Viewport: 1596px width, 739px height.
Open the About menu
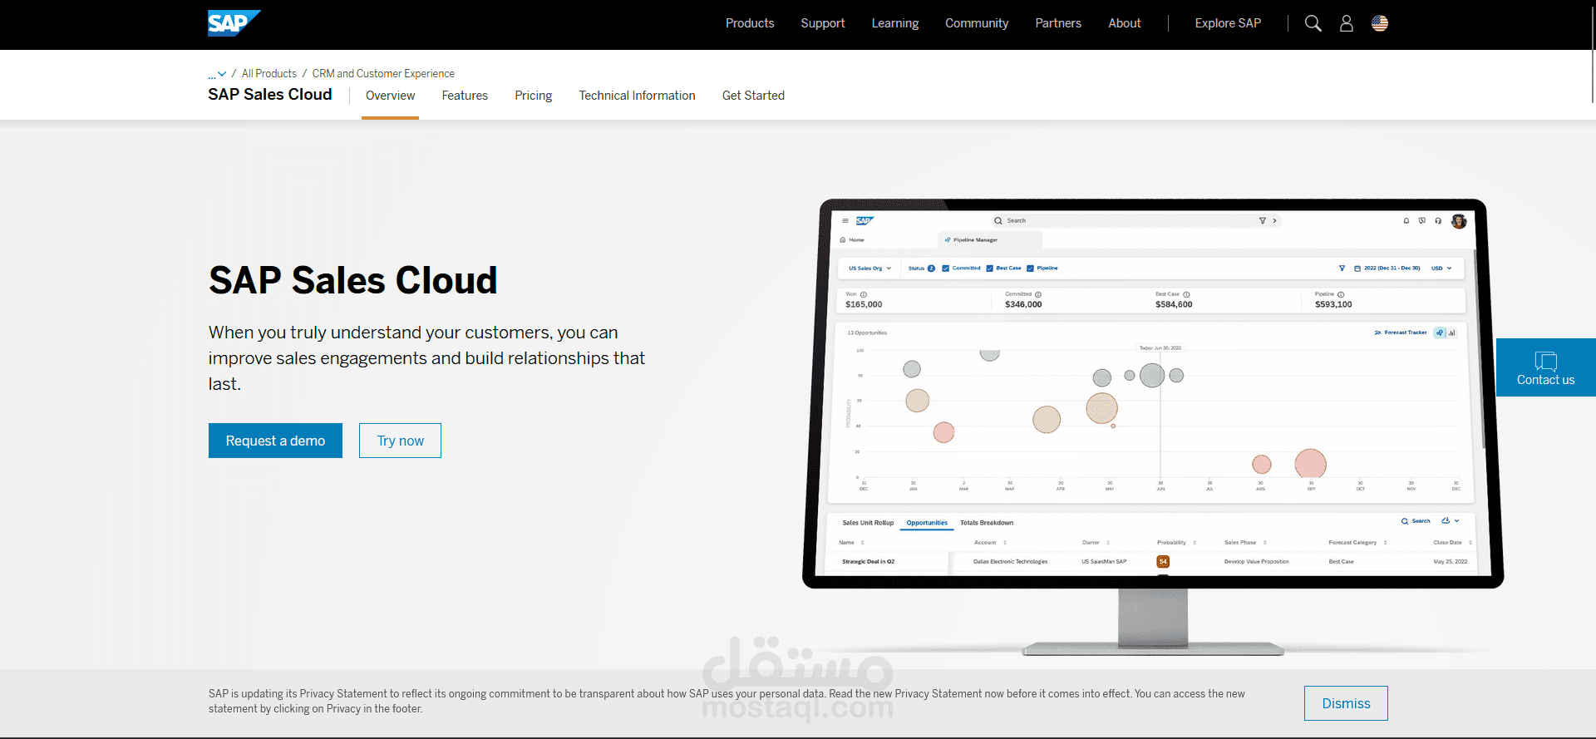pos(1125,23)
